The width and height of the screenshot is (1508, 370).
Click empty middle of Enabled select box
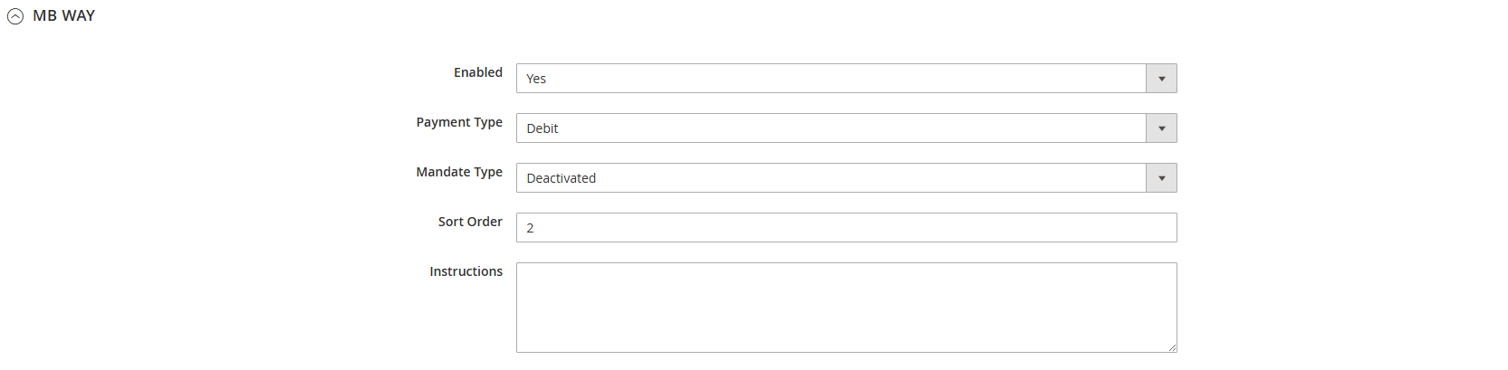tap(831, 79)
